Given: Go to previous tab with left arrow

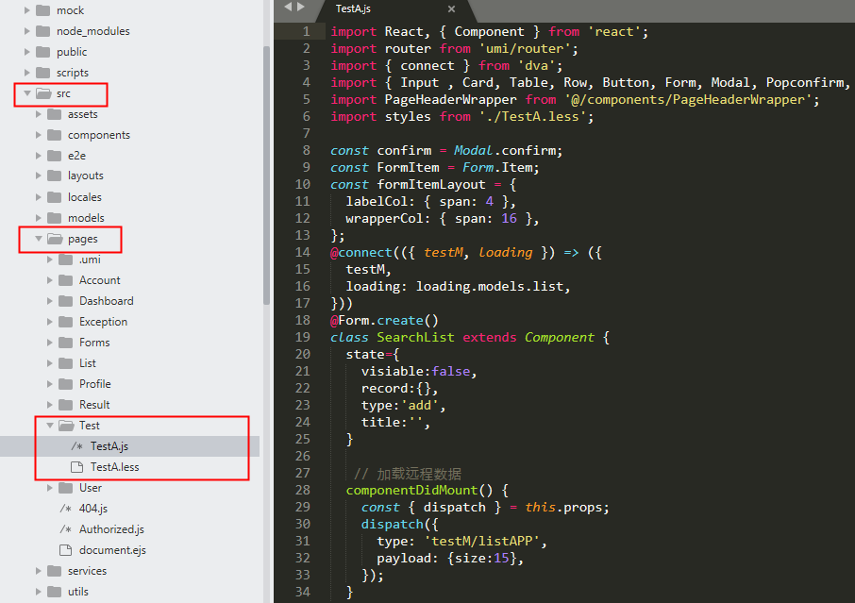Looking at the screenshot, I should pos(288,8).
